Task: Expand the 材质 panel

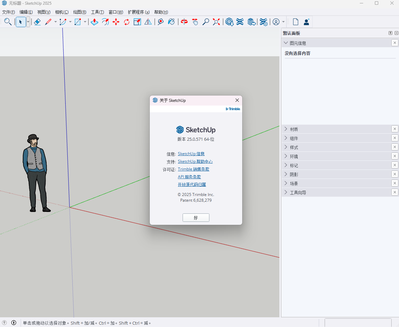Action: point(294,129)
